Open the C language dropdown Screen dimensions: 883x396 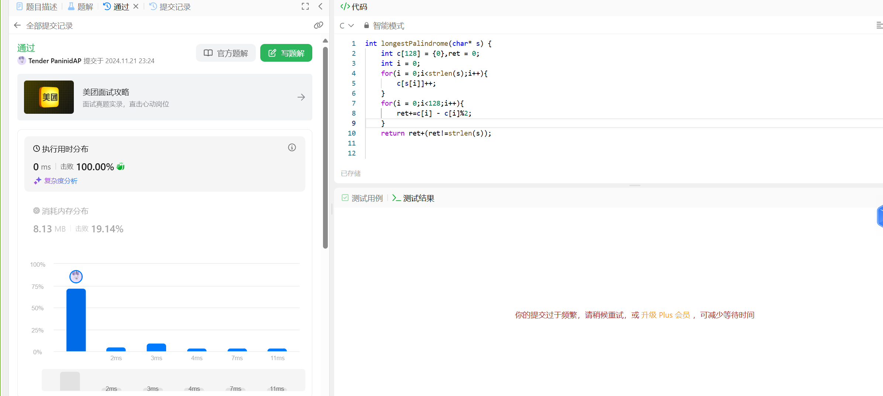347,25
